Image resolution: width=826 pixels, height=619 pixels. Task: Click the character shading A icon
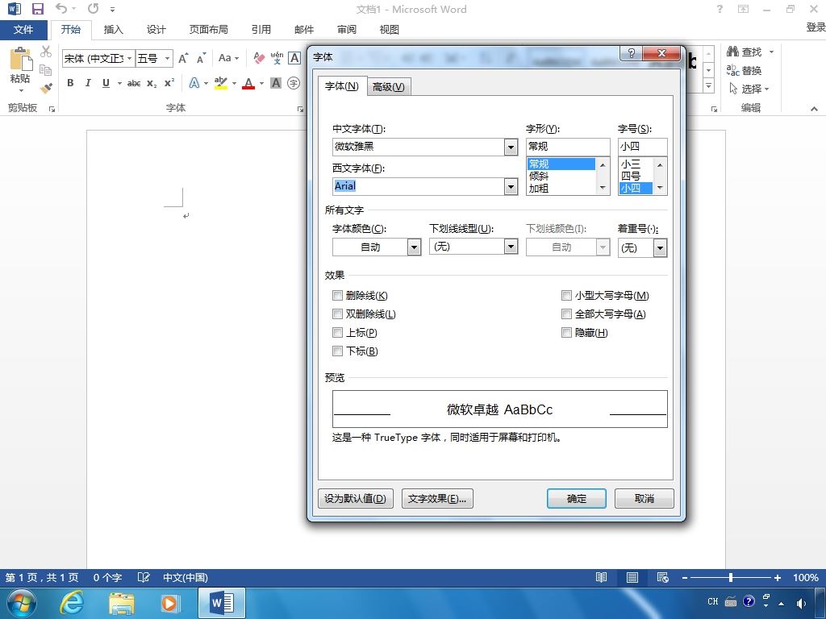[x=276, y=83]
